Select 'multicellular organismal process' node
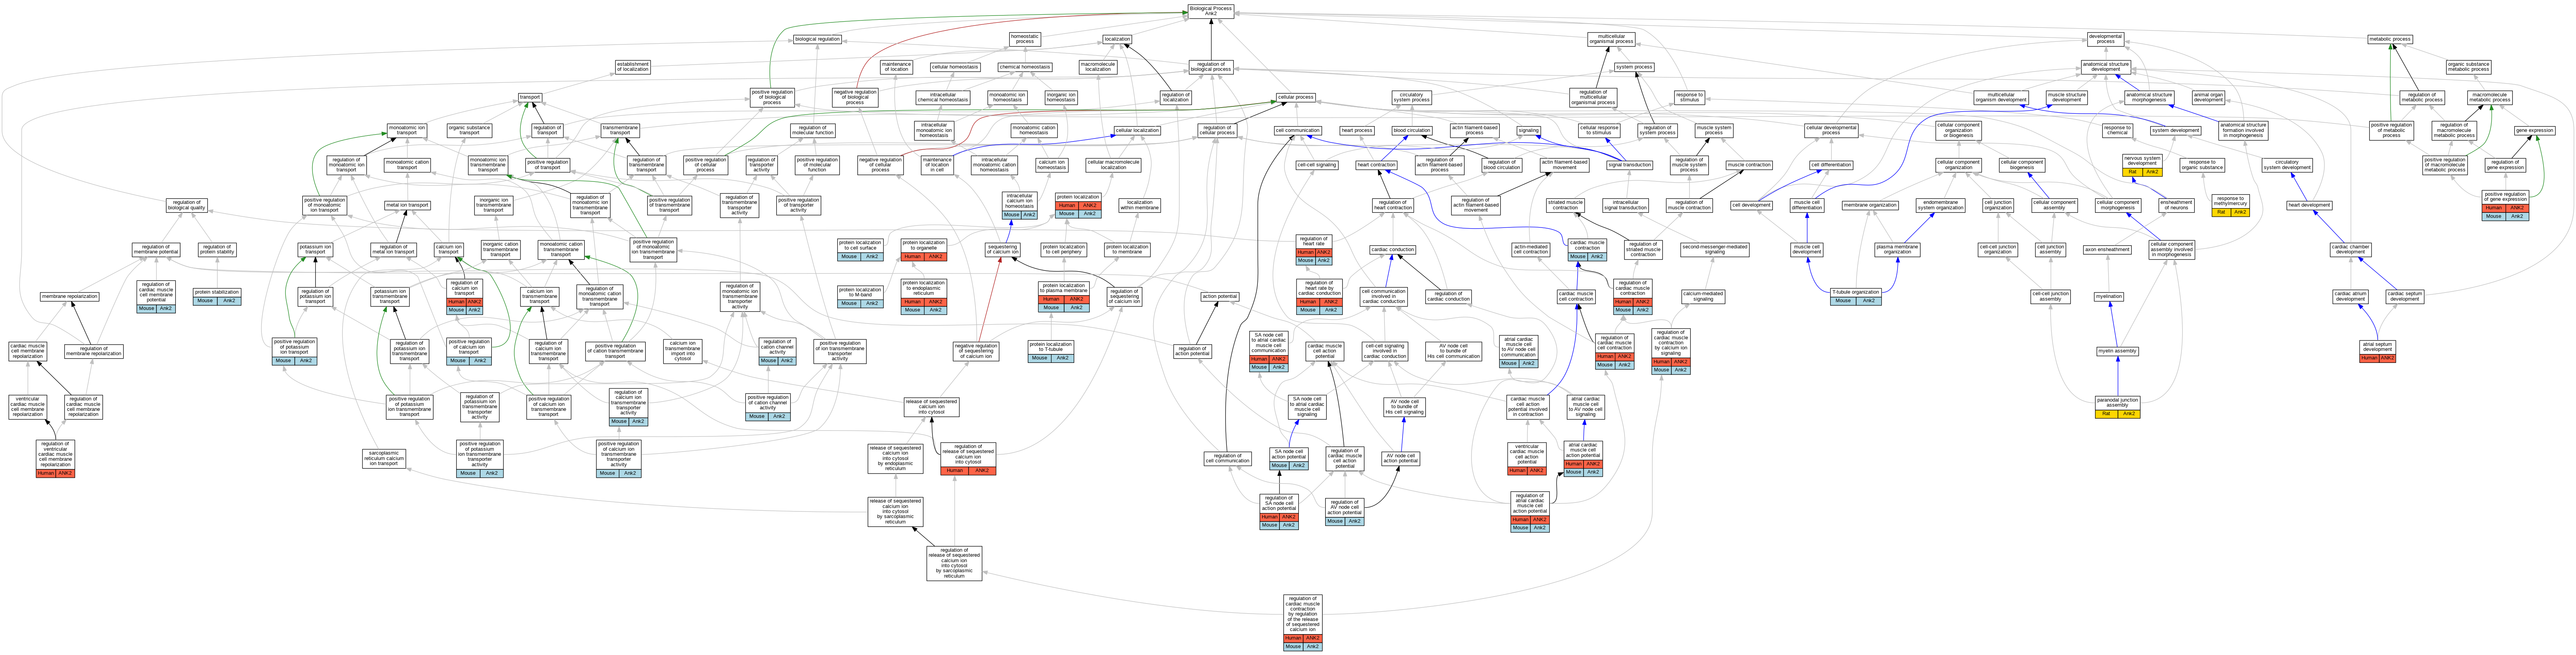 (x=1611, y=39)
